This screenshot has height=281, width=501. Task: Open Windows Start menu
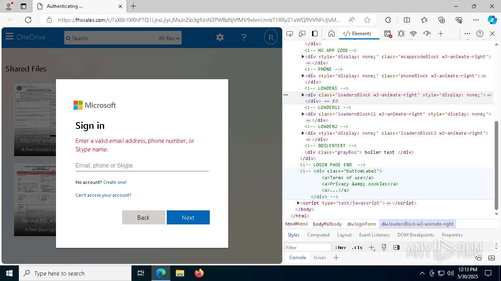tap(9, 273)
